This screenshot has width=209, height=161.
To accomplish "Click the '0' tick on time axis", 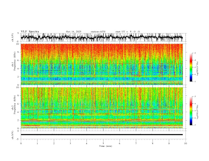I will [21, 143].
